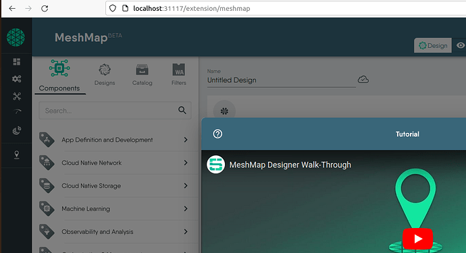Open Performance gauge icon in sidebar
Screen dimensions: 466x253
point(18,111)
